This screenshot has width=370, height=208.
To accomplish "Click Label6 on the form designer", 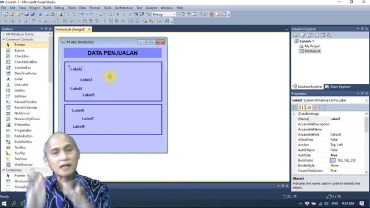I will point(78,110).
